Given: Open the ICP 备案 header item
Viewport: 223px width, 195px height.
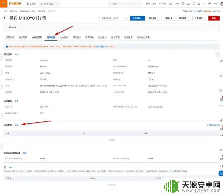Looking at the screenshot, I should pos(162,4).
